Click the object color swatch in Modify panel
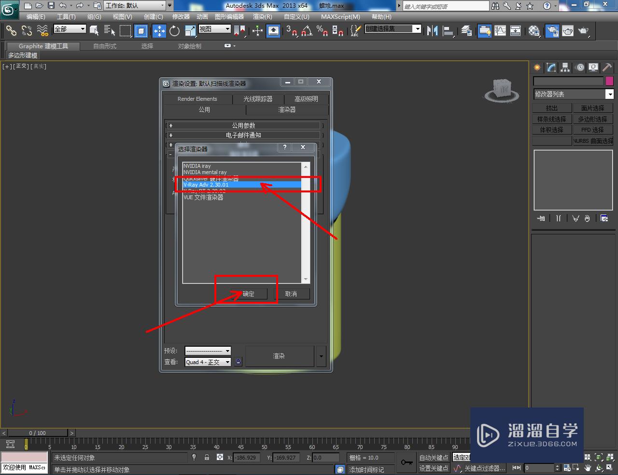 pos(609,81)
